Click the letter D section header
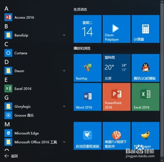The height and width of the screenshot is (162, 164). (x=7, y=62)
